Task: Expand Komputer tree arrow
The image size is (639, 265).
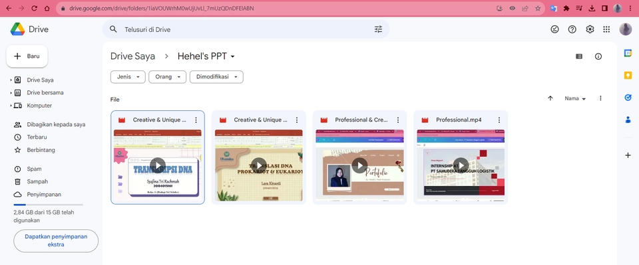Action: (11, 106)
